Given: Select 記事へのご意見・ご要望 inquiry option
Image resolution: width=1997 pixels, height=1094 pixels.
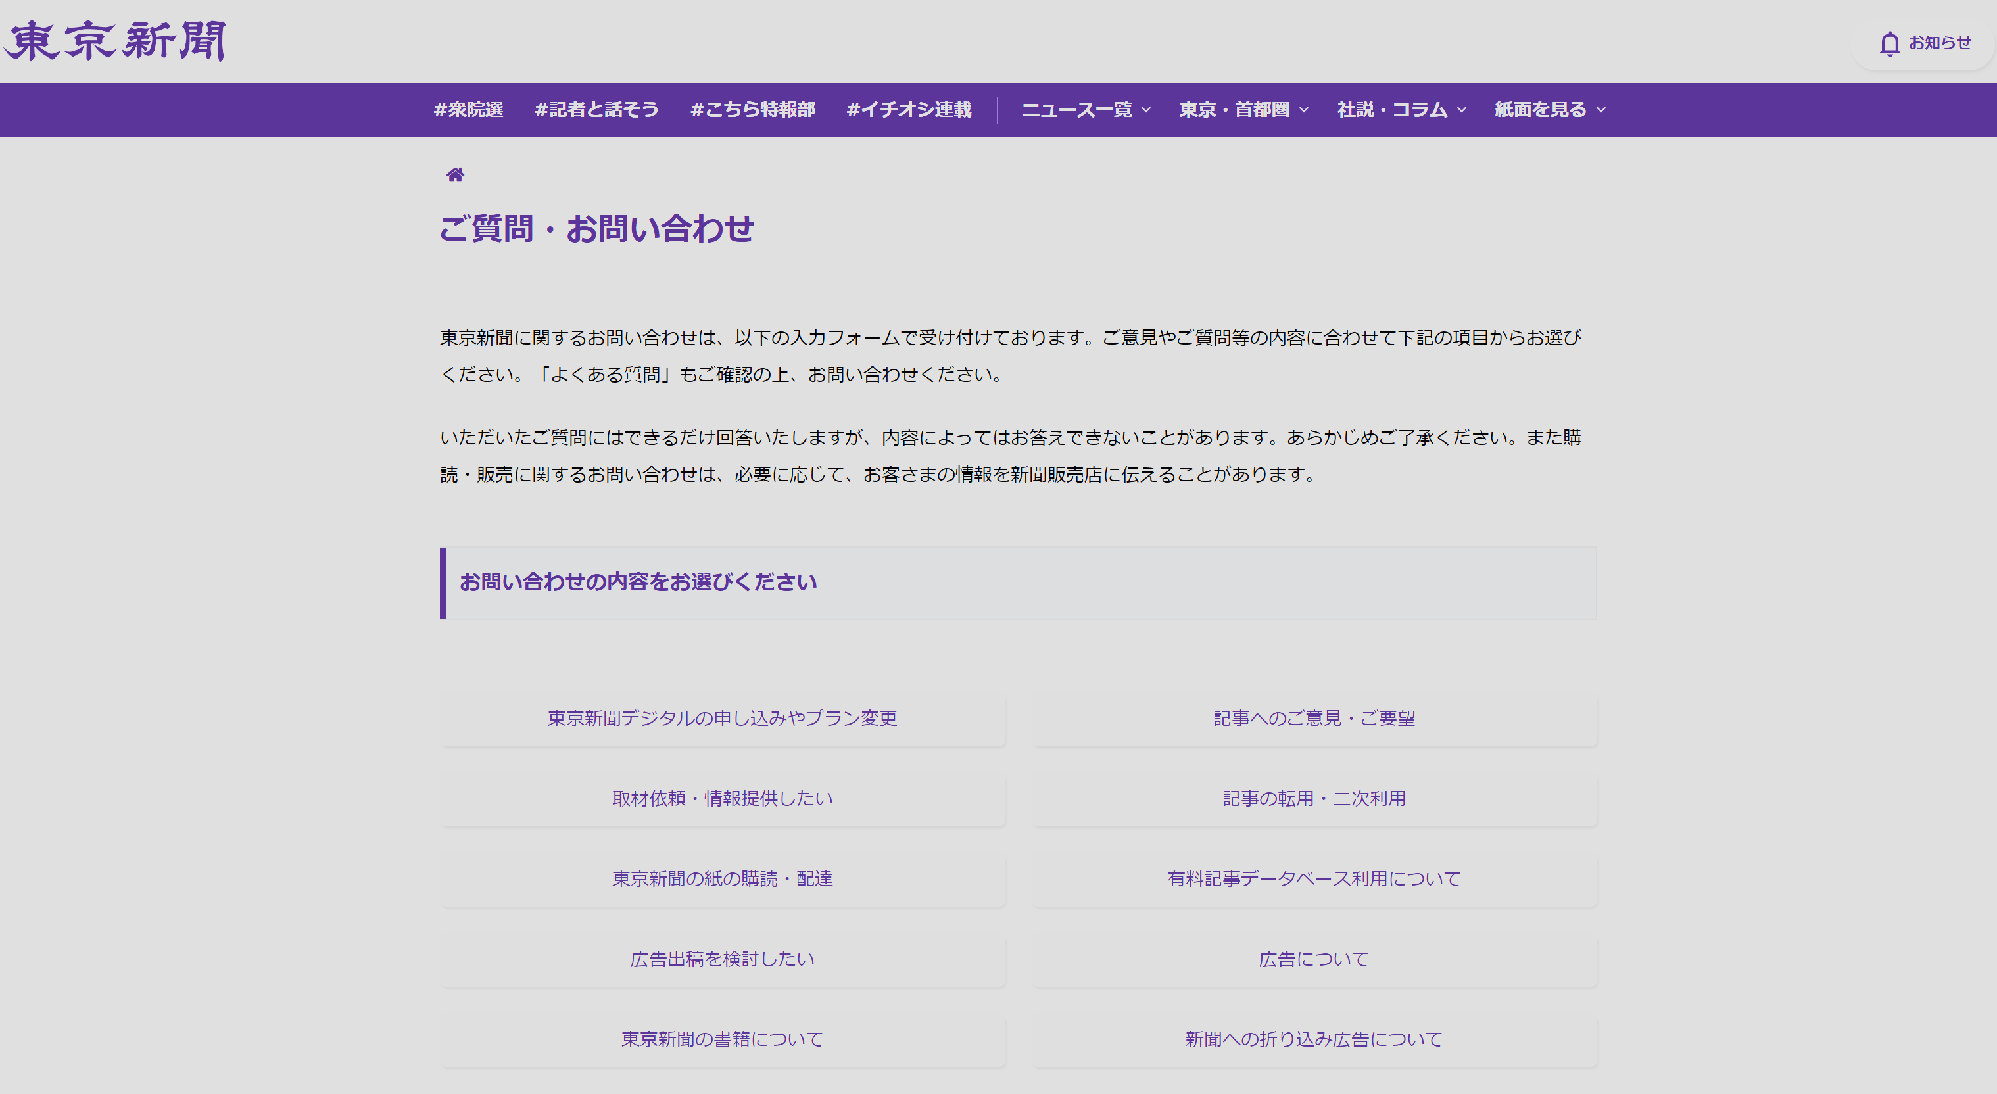Looking at the screenshot, I should pos(1314,719).
